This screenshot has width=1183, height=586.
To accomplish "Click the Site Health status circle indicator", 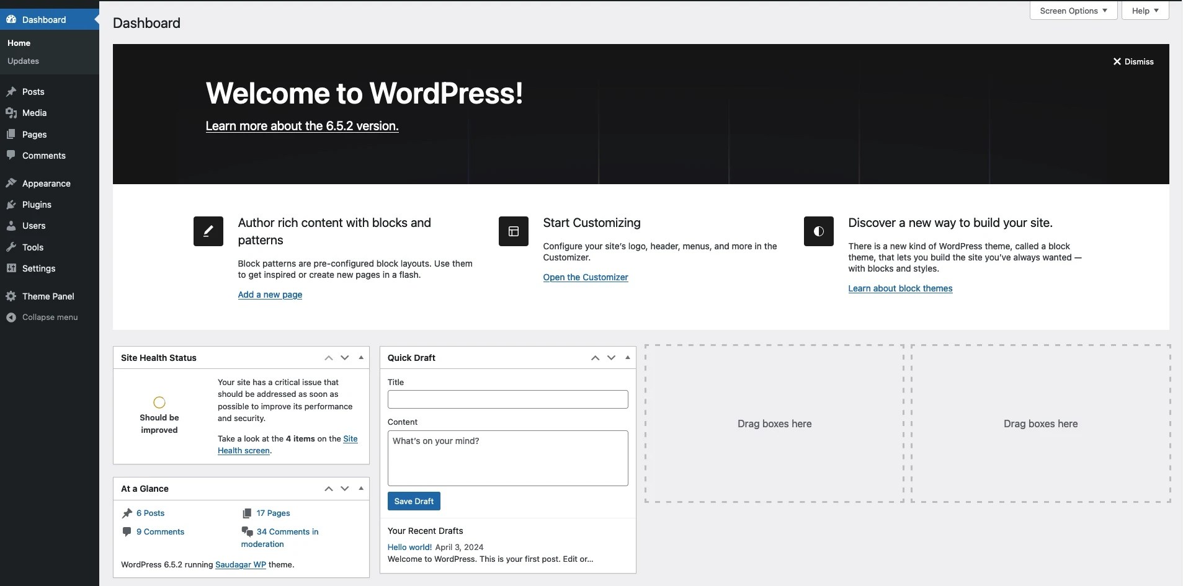I will [x=159, y=402].
